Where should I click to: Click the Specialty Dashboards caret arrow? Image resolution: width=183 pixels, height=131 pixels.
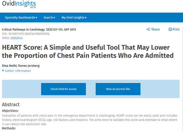(x=36, y=18)
